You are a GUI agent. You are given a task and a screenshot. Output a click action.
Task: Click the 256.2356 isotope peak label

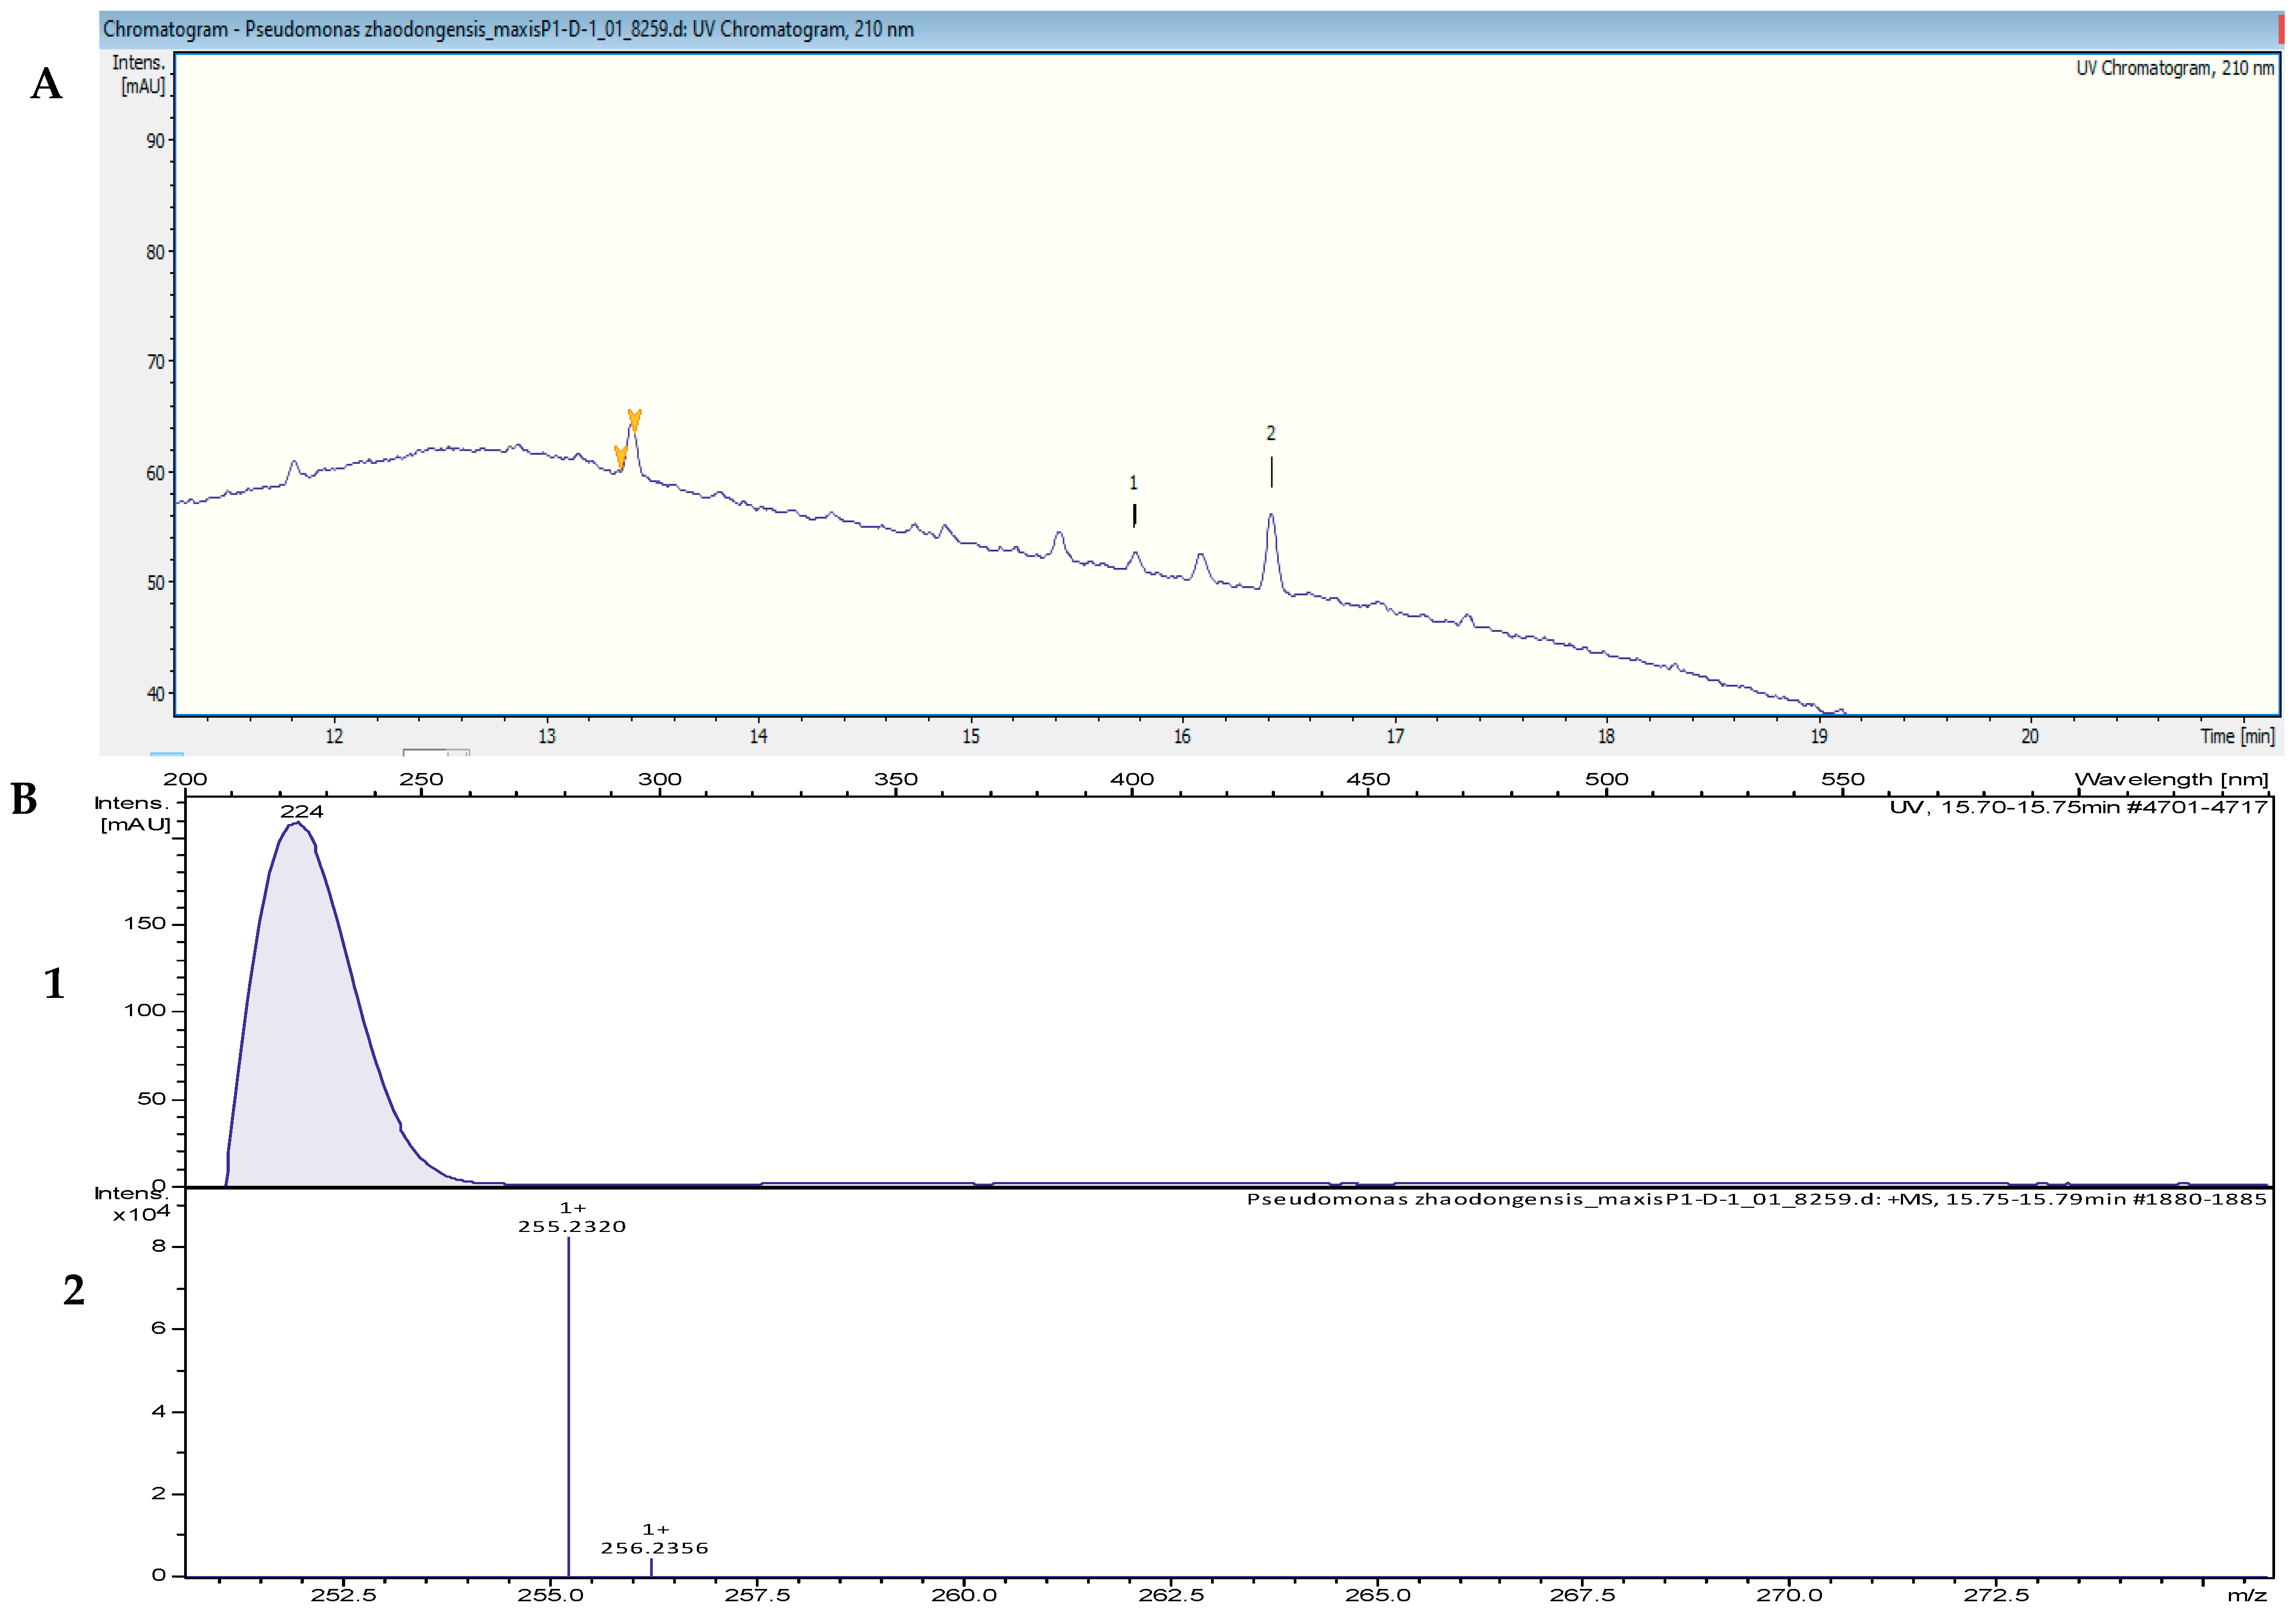click(654, 1548)
